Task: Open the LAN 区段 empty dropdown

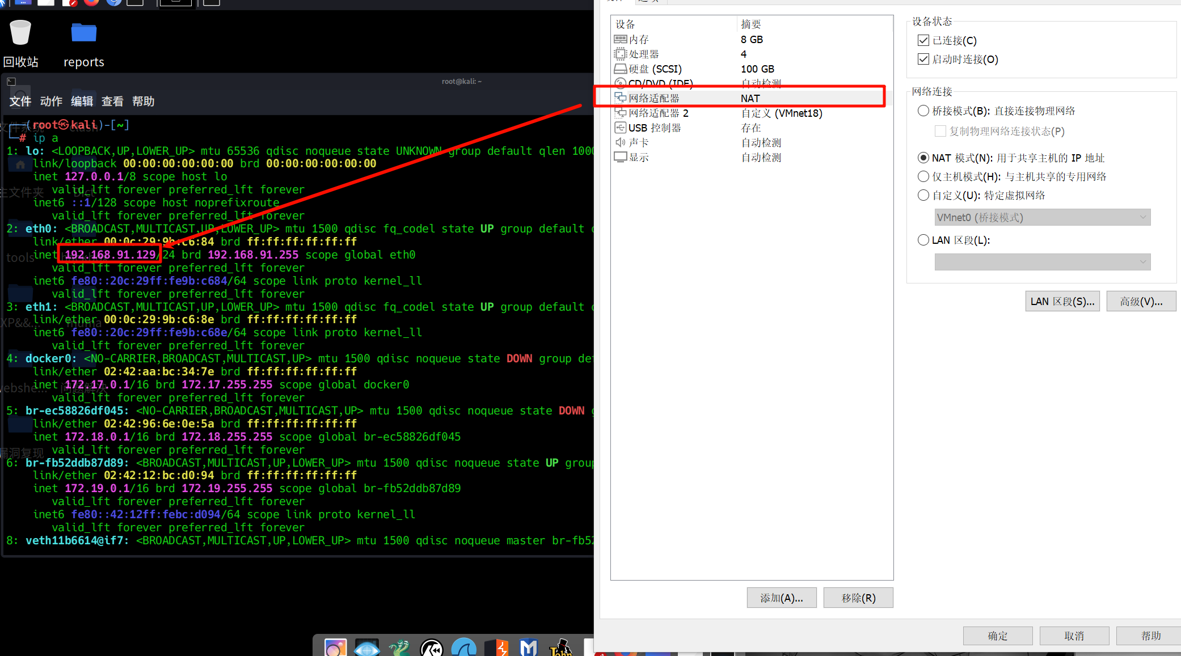Action: (1043, 261)
